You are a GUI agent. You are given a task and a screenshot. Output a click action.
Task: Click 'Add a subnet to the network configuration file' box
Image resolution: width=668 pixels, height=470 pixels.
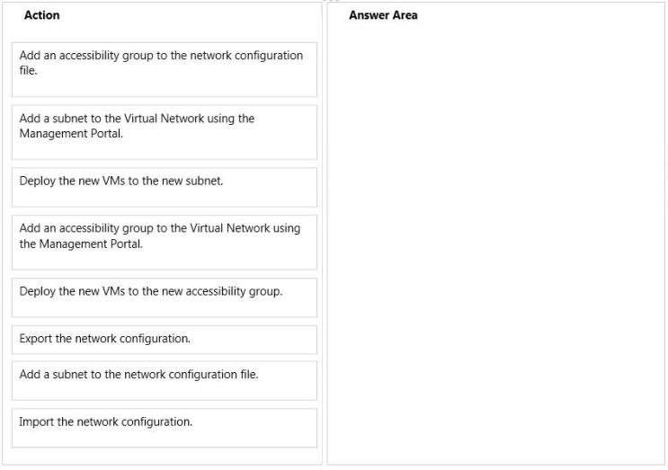point(165,381)
